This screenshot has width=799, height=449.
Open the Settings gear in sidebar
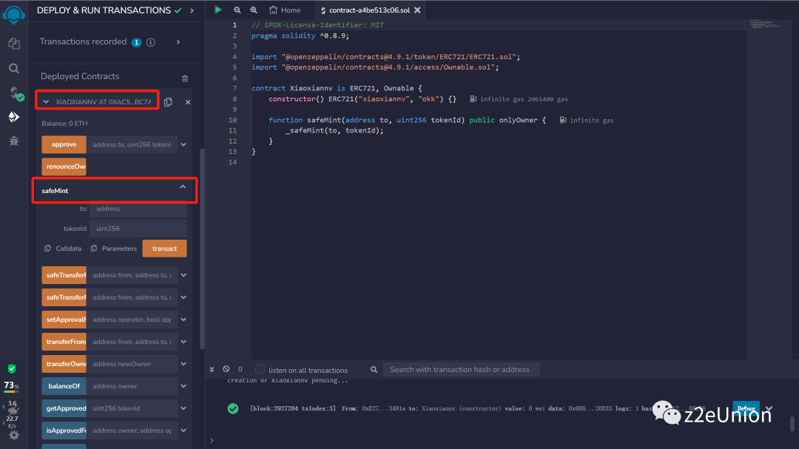[x=13, y=435]
